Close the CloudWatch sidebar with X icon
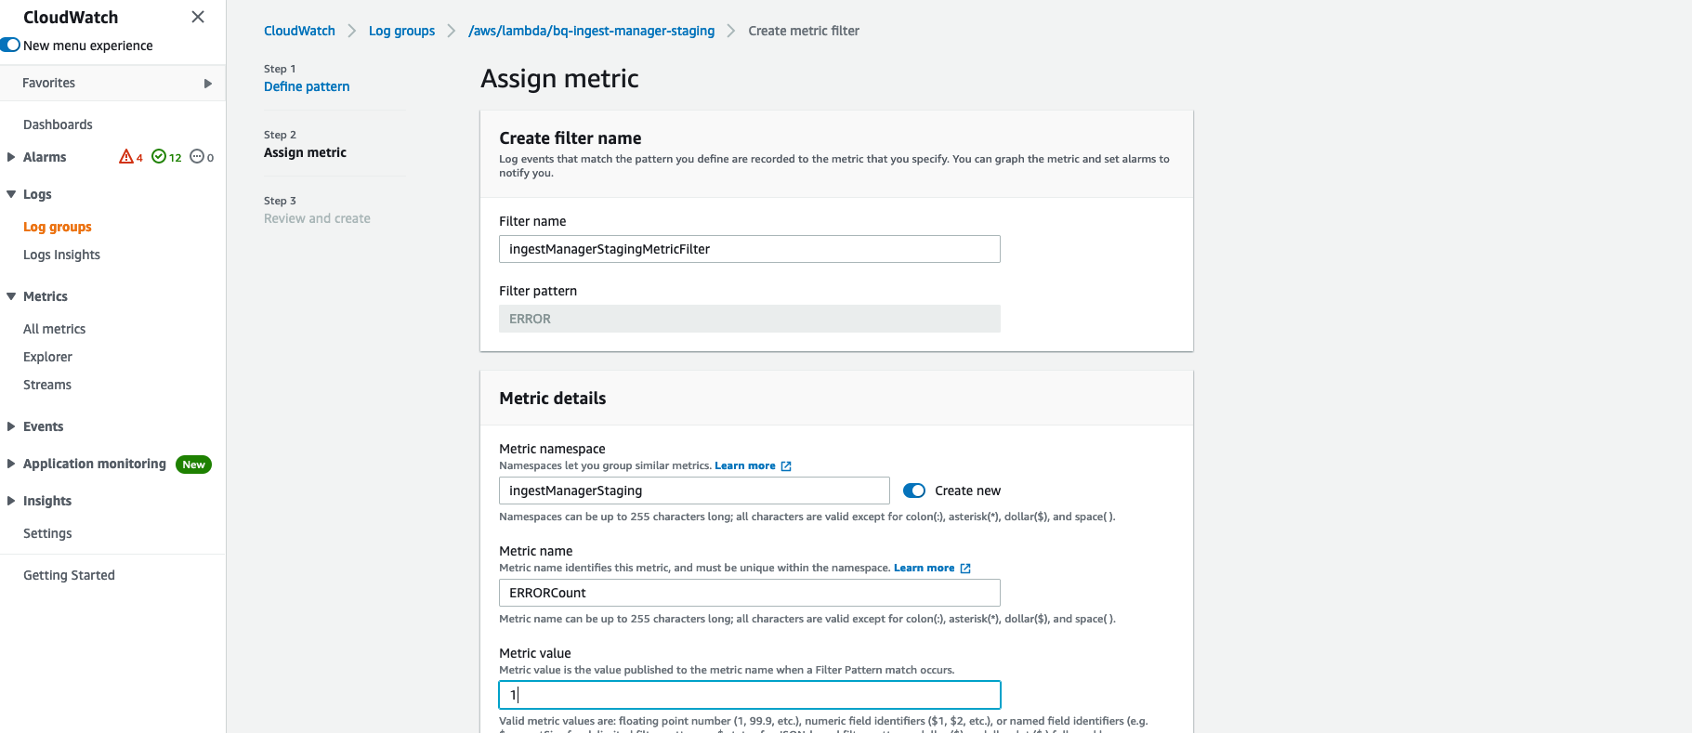 (198, 17)
